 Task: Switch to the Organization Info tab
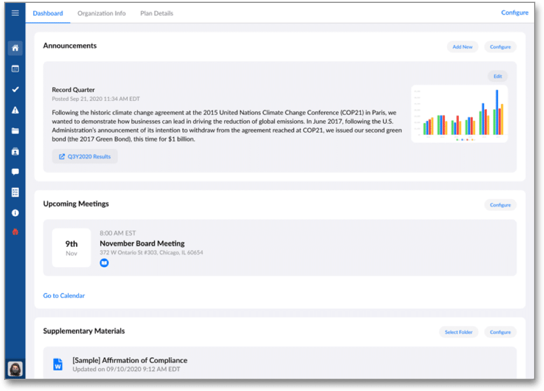pyautogui.click(x=102, y=13)
